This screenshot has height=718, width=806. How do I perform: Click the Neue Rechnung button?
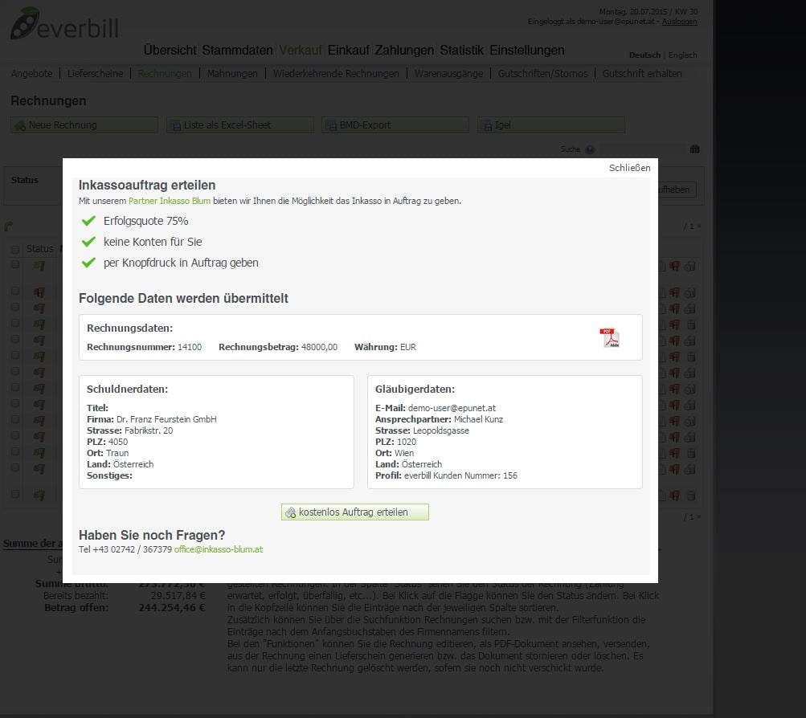(x=84, y=124)
